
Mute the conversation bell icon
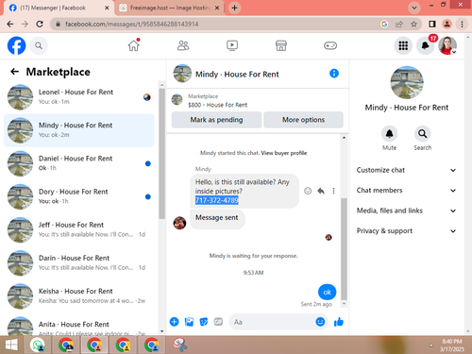390,134
